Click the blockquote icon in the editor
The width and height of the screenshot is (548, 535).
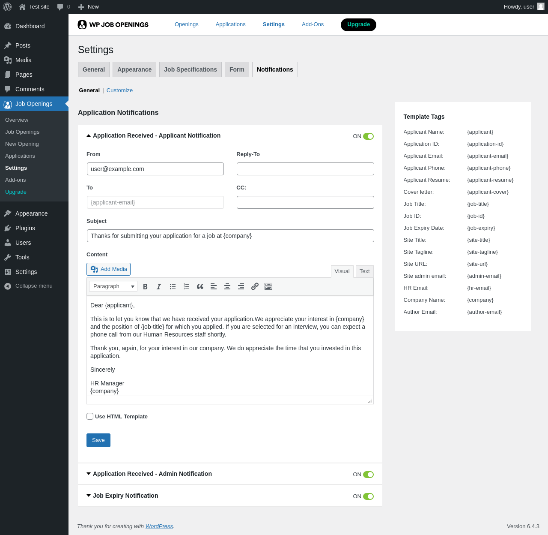200,286
